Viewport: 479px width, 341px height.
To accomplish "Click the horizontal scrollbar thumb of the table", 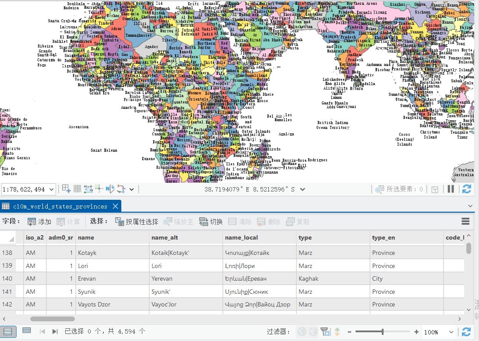I will (53, 319).
